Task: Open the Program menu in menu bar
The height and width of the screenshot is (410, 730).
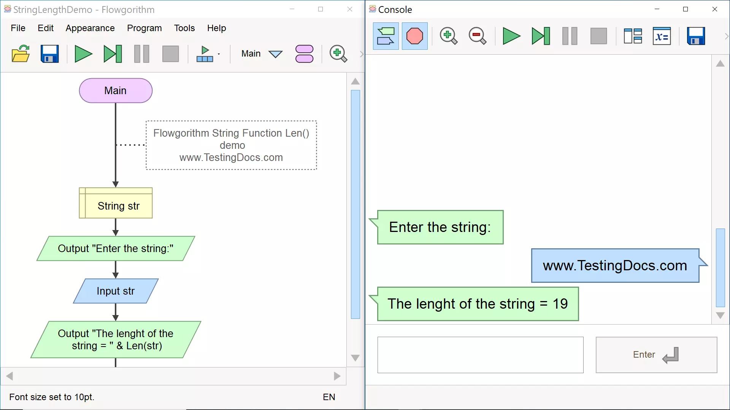Action: (x=144, y=28)
